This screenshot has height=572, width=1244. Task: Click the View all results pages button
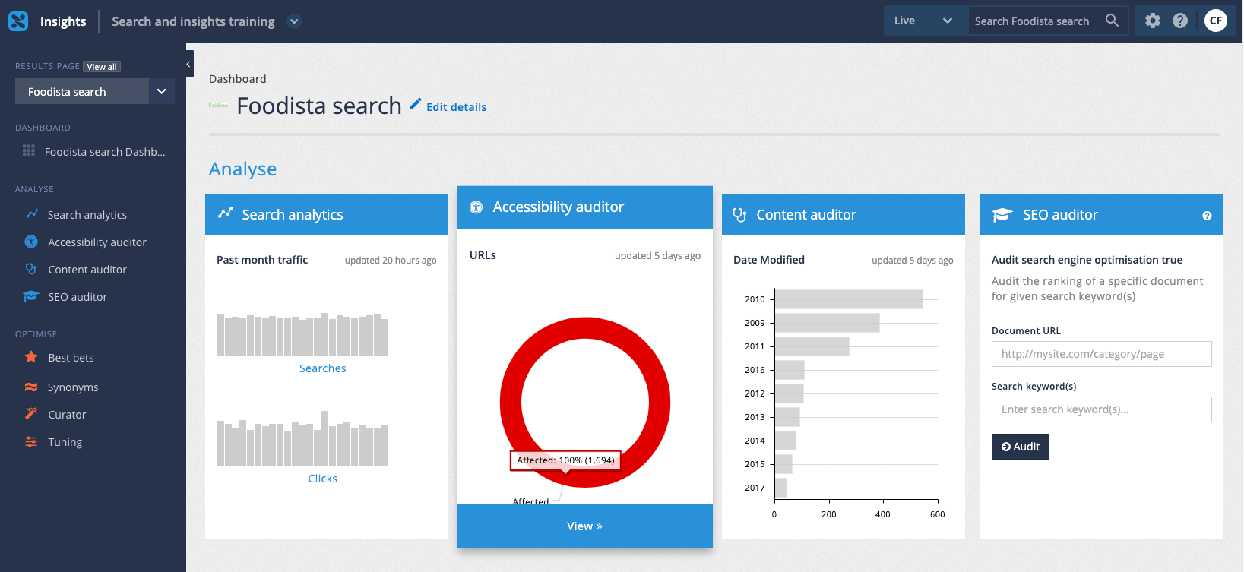pos(102,67)
